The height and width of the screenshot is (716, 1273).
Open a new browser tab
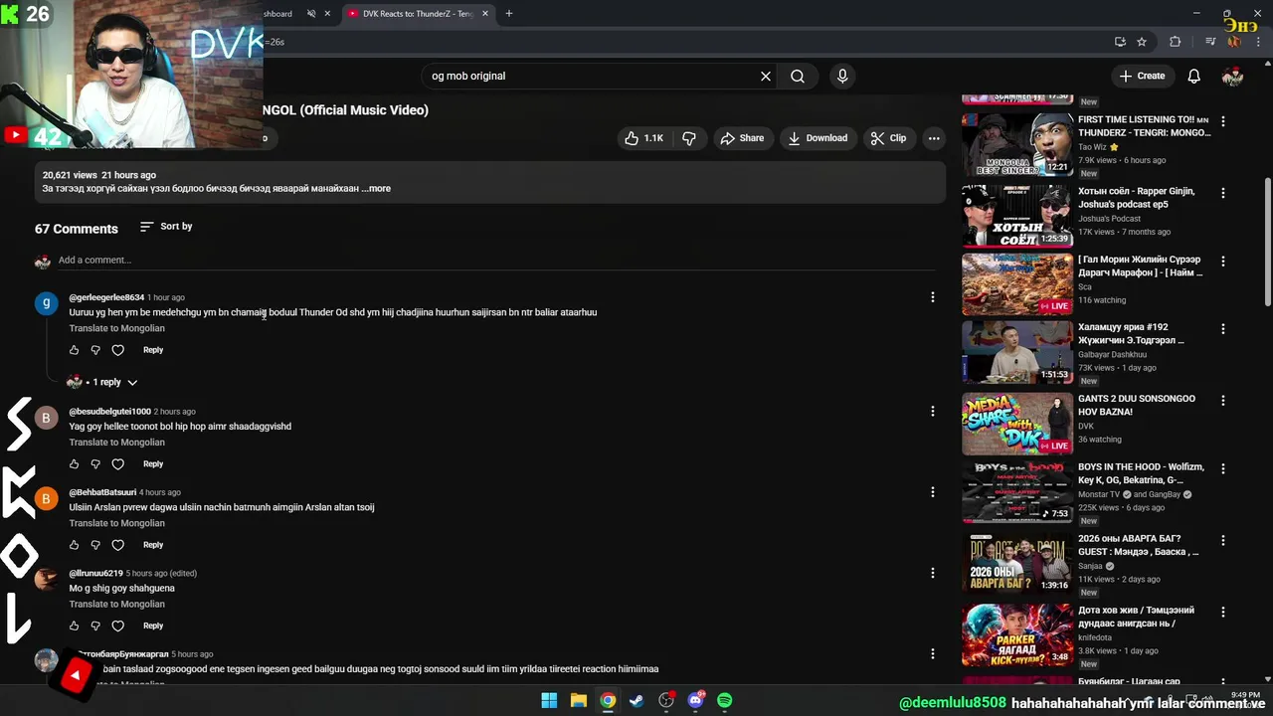click(509, 14)
